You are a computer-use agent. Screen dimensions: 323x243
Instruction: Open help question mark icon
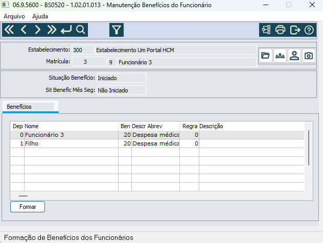tap(309, 30)
